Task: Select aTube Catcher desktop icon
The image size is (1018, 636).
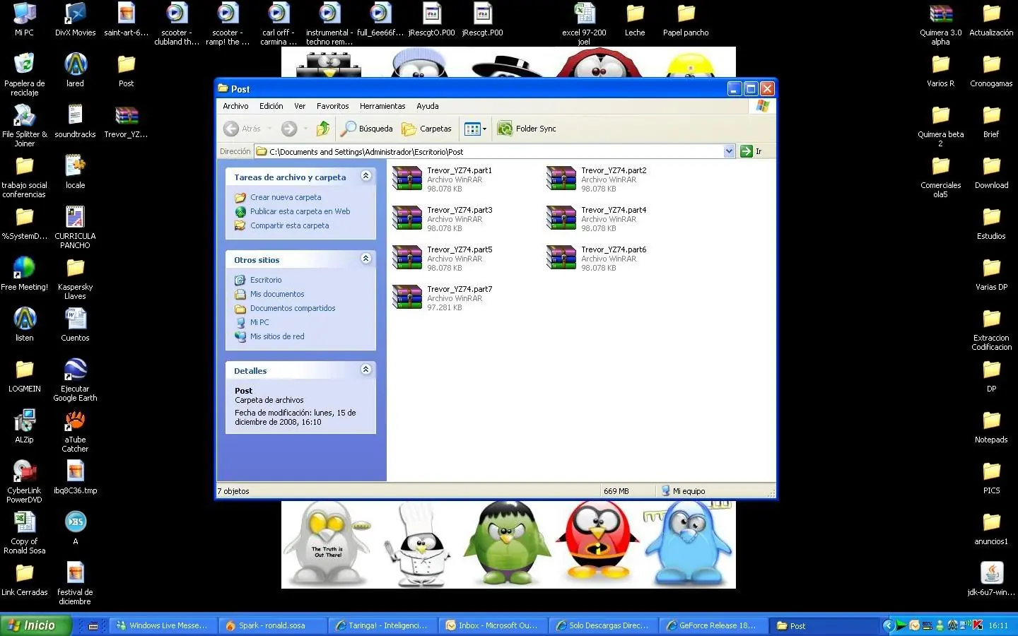Action: coord(76,430)
